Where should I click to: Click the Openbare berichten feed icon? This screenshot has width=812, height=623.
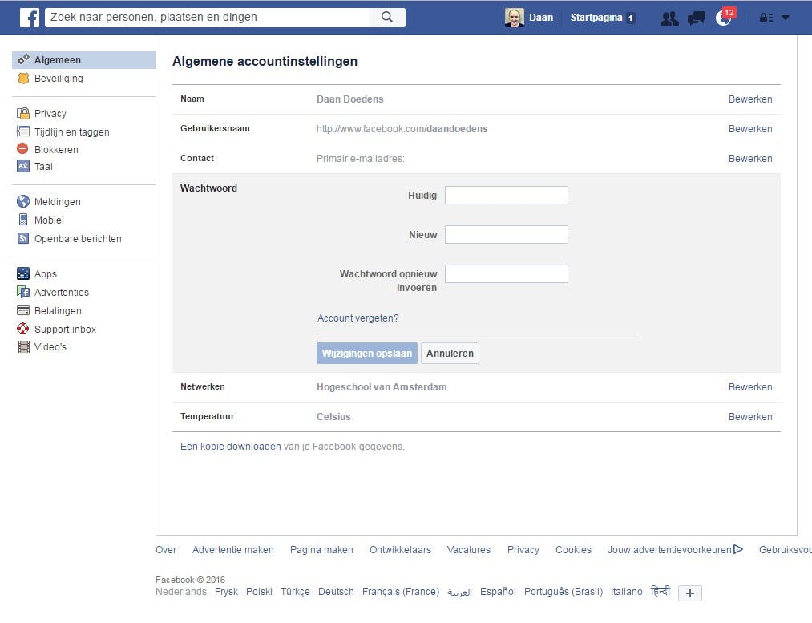pyautogui.click(x=23, y=238)
